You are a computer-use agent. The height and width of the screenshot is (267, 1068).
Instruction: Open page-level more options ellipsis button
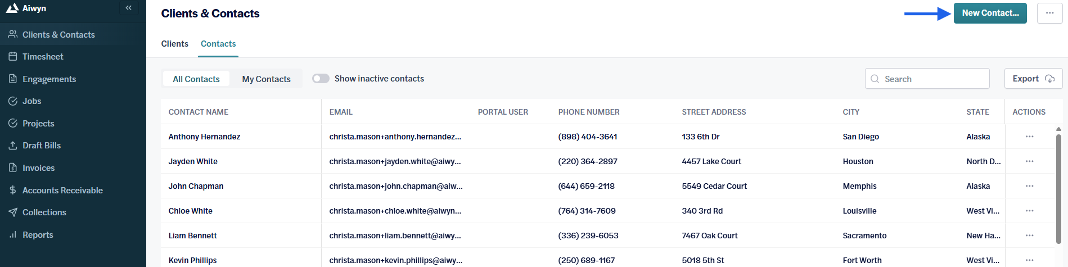[1049, 13]
